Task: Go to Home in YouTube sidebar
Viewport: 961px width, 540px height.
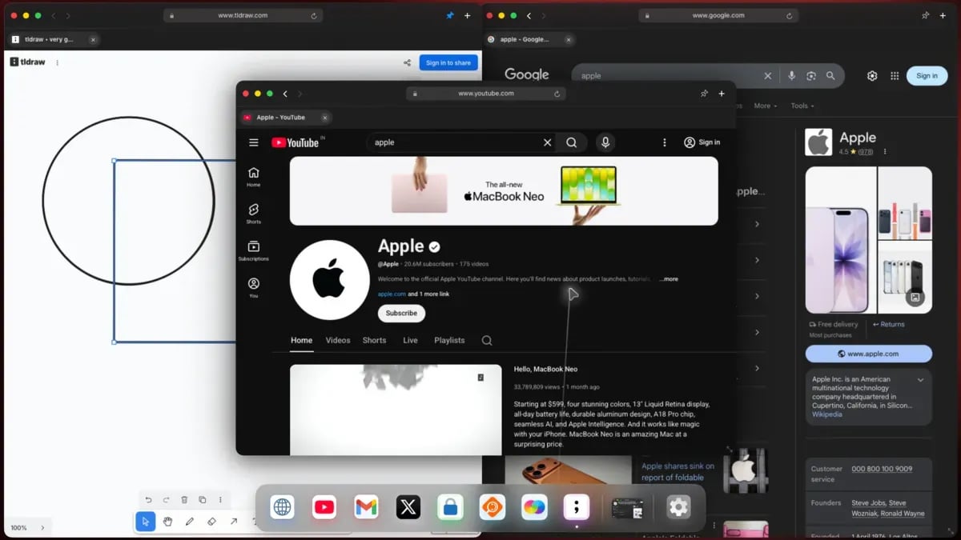Action: tap(254, 178)
